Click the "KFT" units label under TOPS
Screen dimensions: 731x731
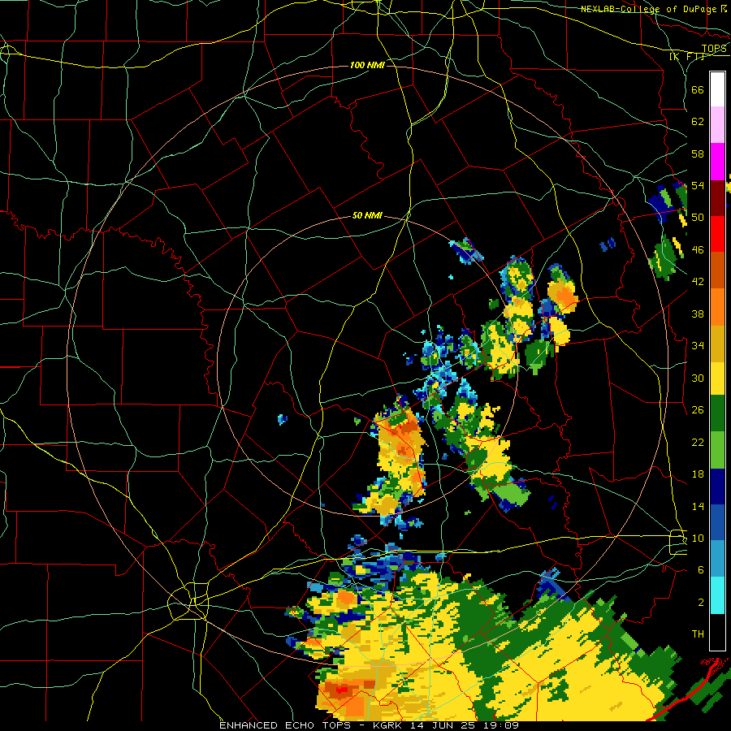[687, 57]
